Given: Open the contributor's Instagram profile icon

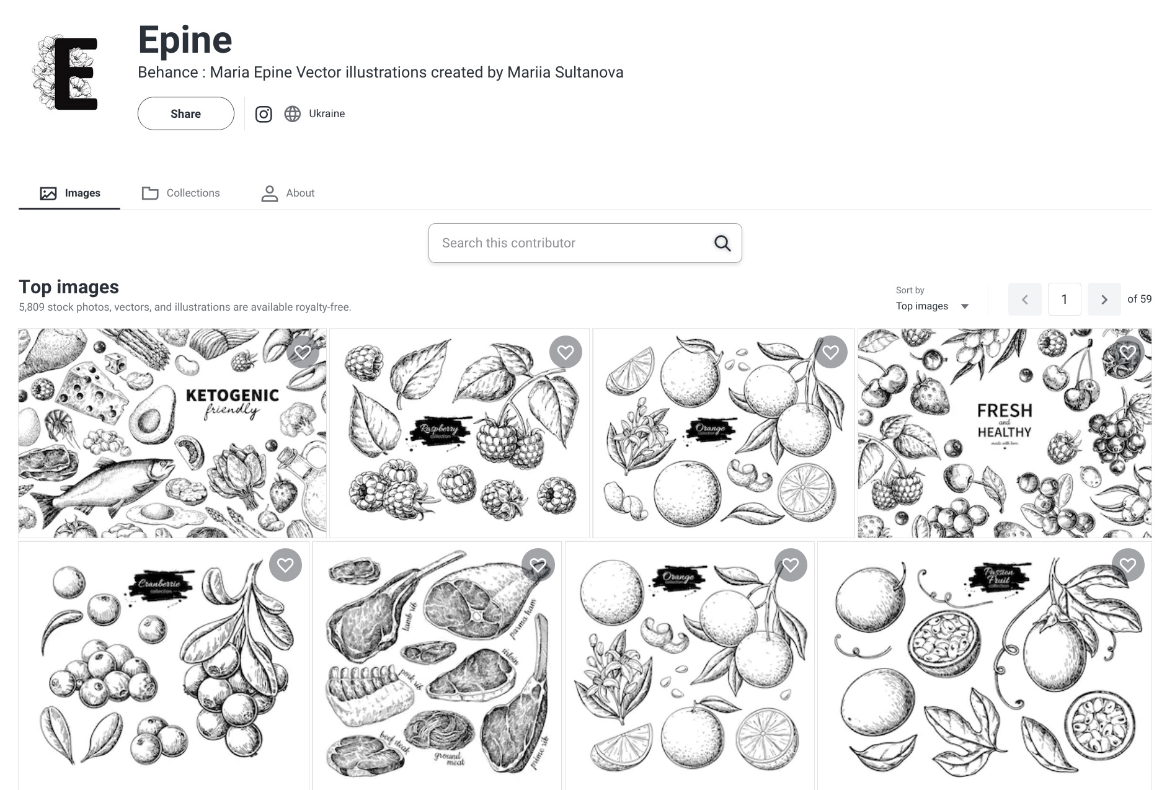Looking at the screenshot, I should pos(264,113).
